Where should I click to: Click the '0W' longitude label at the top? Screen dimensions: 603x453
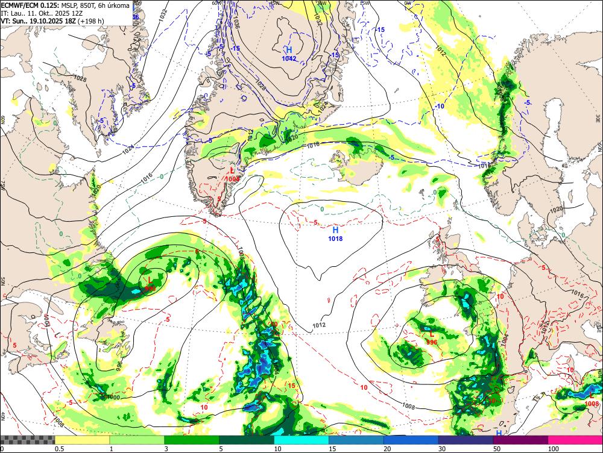point(408,2)
